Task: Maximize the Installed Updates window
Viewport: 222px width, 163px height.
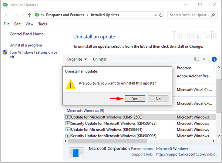Action: pos(200,5)
